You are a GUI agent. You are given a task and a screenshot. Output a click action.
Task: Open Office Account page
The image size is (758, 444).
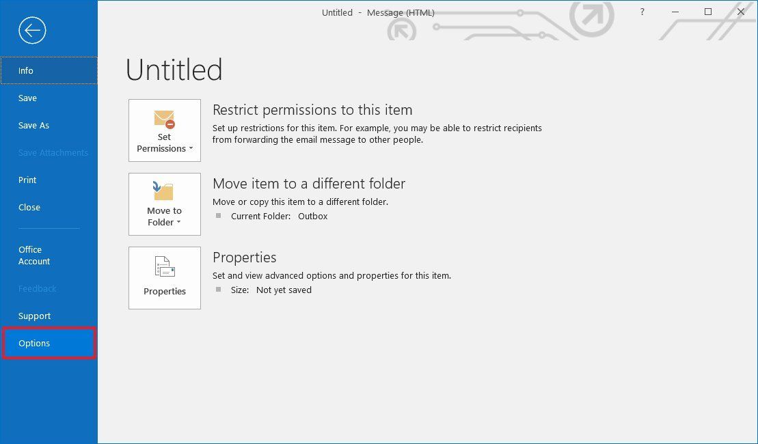(49, 255)
